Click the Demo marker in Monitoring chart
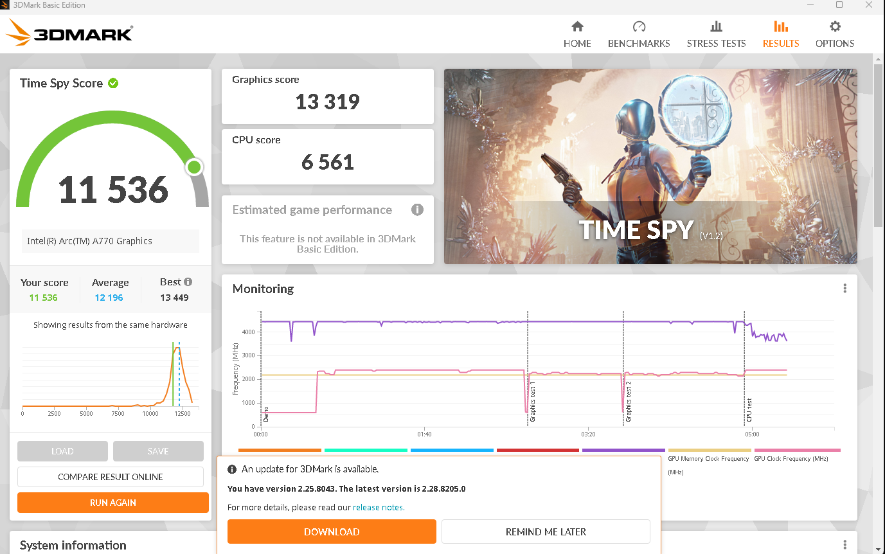The height and width of the screenshot is (554, 885). pos(266,413)
